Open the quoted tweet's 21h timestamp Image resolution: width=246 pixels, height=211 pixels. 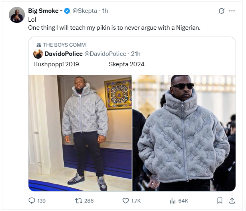135,54
